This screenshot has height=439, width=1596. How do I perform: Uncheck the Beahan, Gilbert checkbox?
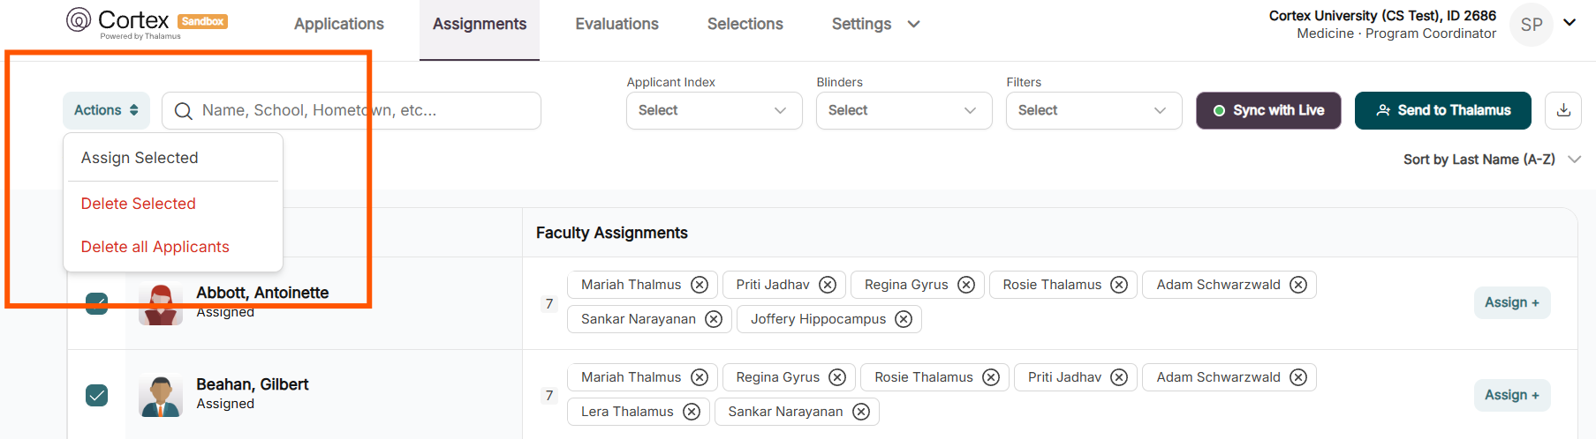(x=97, y=395)
